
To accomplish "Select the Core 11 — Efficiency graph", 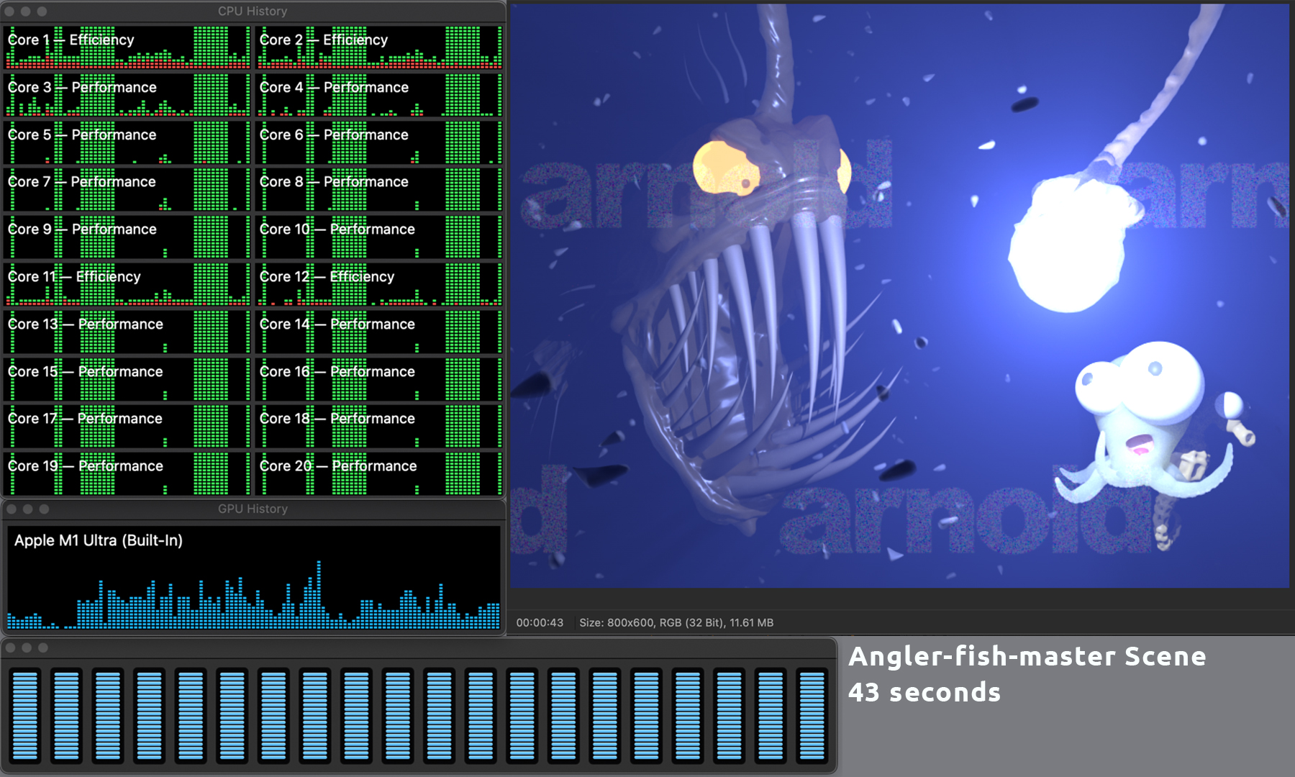I will (127, 284).
